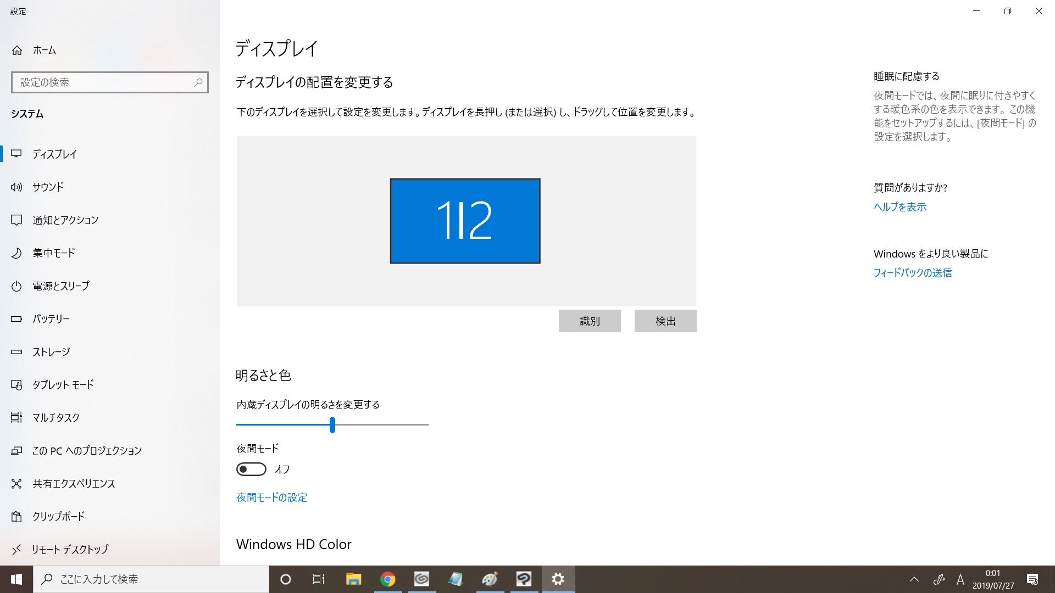Click the Battery icon in sidebar

[16, 319]
